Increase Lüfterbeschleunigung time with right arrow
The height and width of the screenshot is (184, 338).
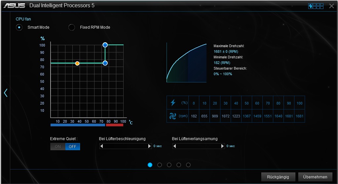pos(149,146)
